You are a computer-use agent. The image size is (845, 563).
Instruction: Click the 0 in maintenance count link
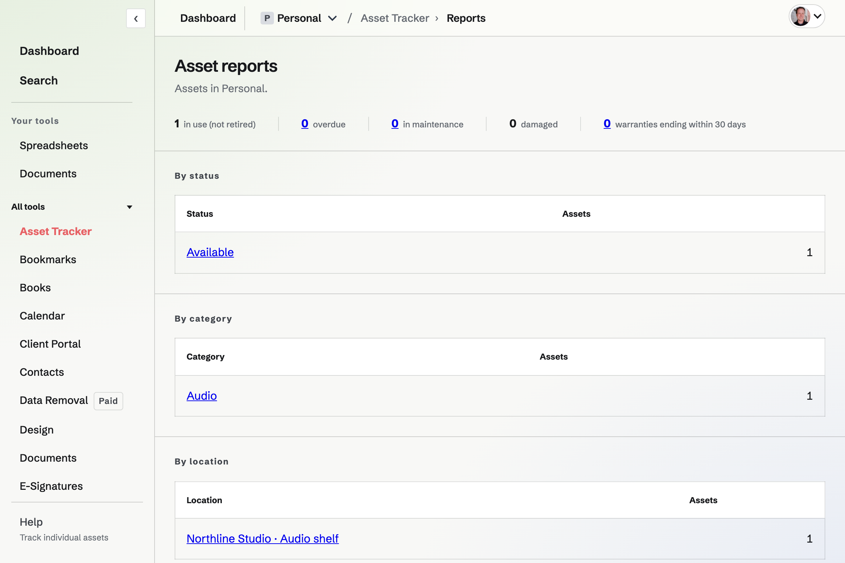(x=395, y=124)
